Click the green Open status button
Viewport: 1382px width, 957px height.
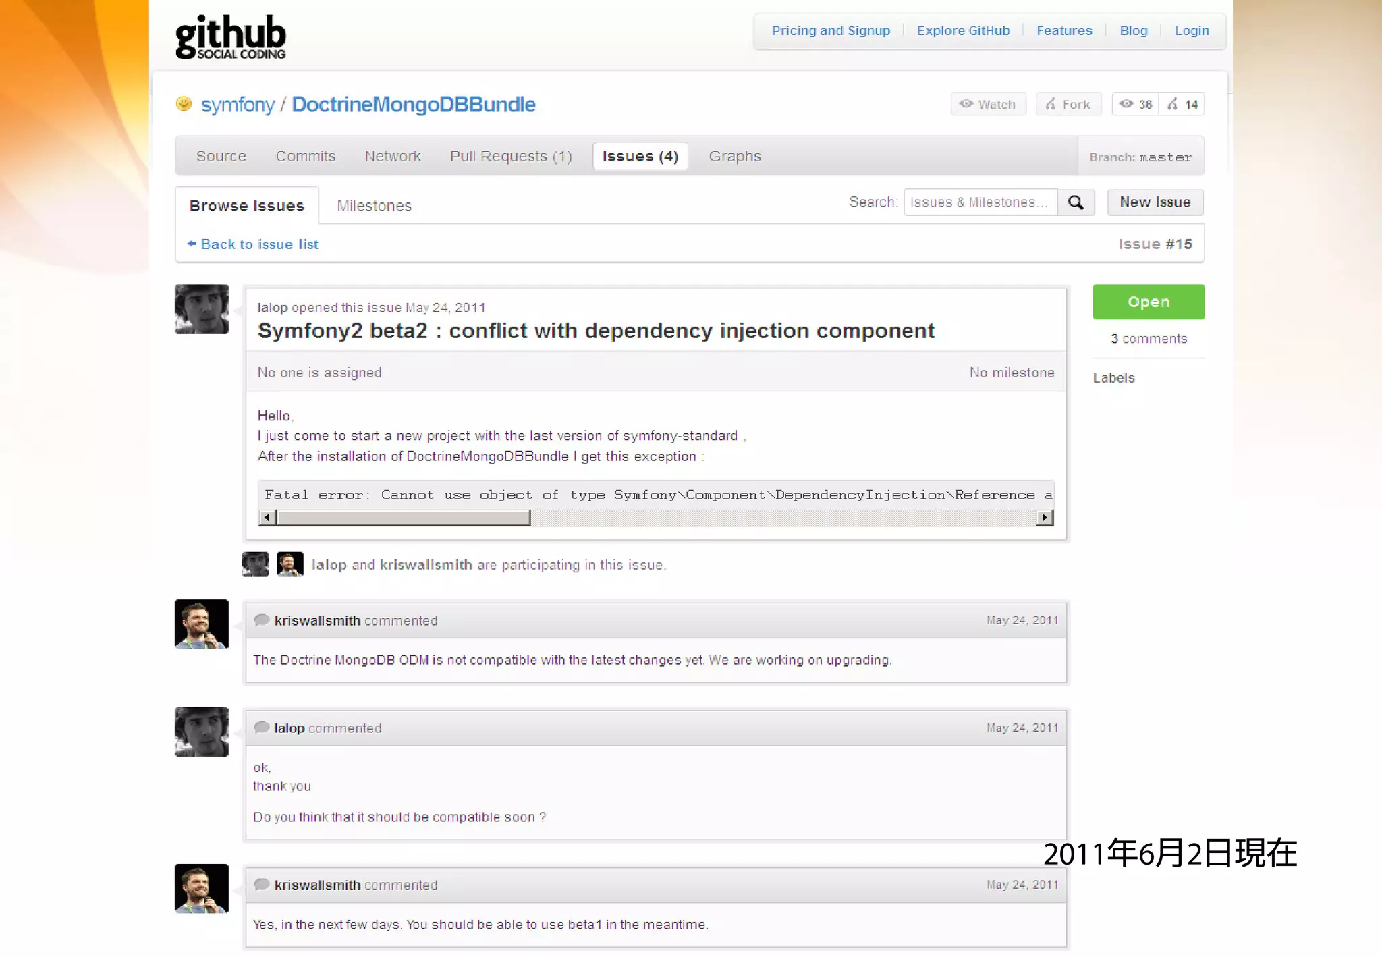click(x=1148, y=302)
